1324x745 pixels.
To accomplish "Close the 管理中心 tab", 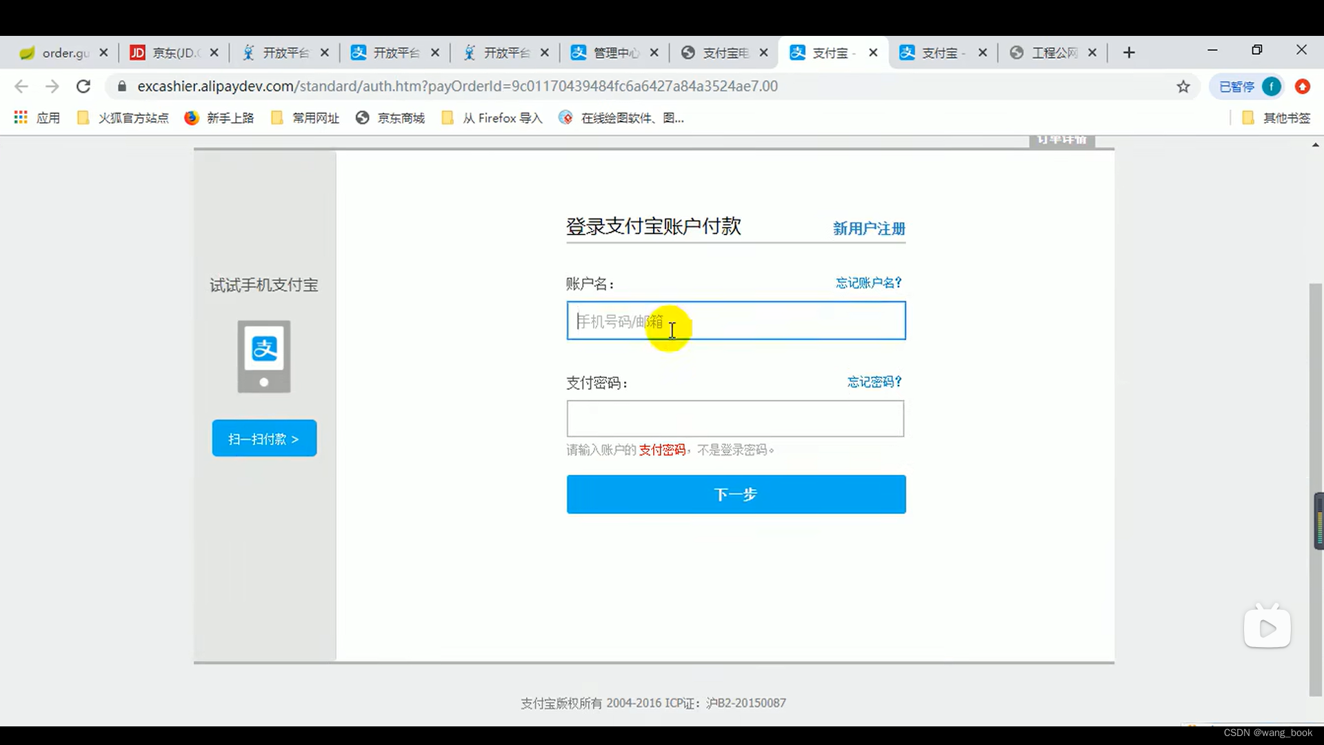I will coord(654,52).
